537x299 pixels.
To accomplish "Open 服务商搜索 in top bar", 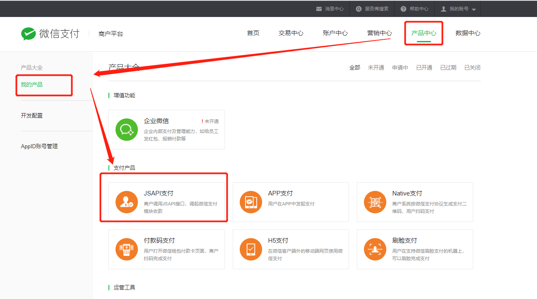I will coord(372,9).
